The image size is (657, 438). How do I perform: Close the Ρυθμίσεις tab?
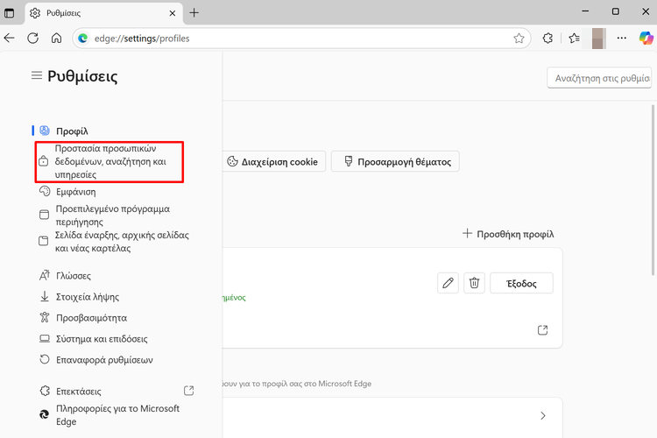pos(173,13)
